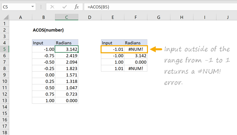This screenshot has width=237, height=135.
Task: Select column J header
Action: 228,17
